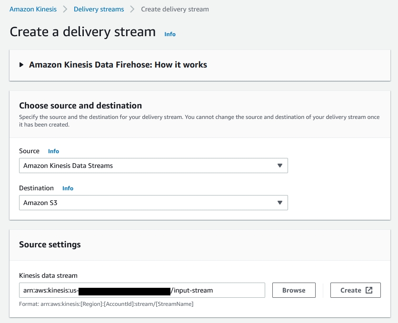This screenshot has width=398, height=323.
Task: Click the 'Source settings' section heading
Action: 50,245
